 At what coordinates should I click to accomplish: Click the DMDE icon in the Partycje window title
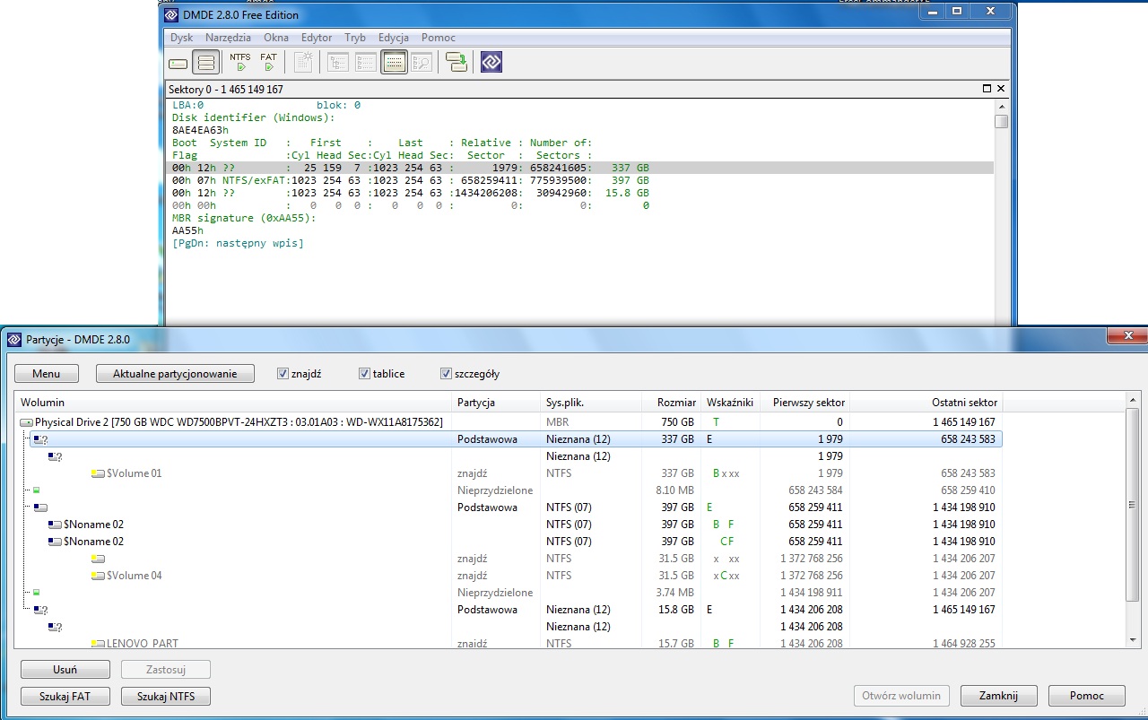point(14,340)
